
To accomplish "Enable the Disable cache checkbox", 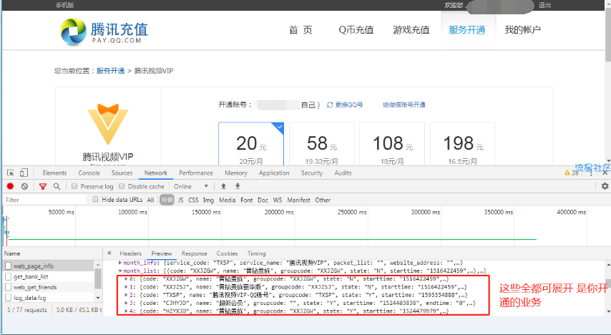I will 122,186.
